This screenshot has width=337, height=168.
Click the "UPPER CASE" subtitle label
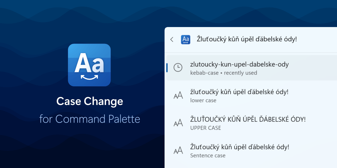(205, 128)
